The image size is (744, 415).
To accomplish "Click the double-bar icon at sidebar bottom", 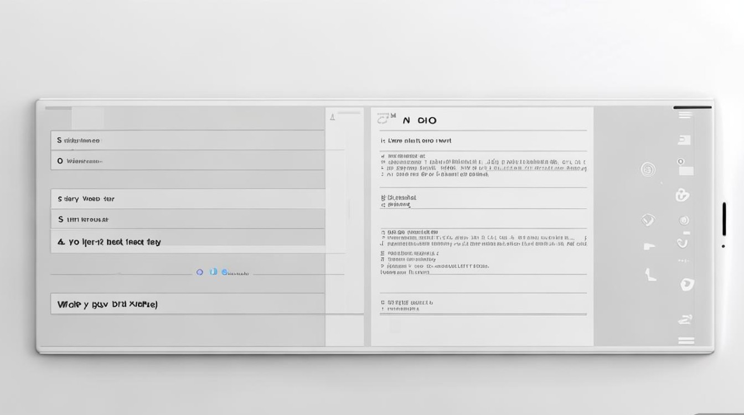I will pyautogui.click(x=685, y=340).
